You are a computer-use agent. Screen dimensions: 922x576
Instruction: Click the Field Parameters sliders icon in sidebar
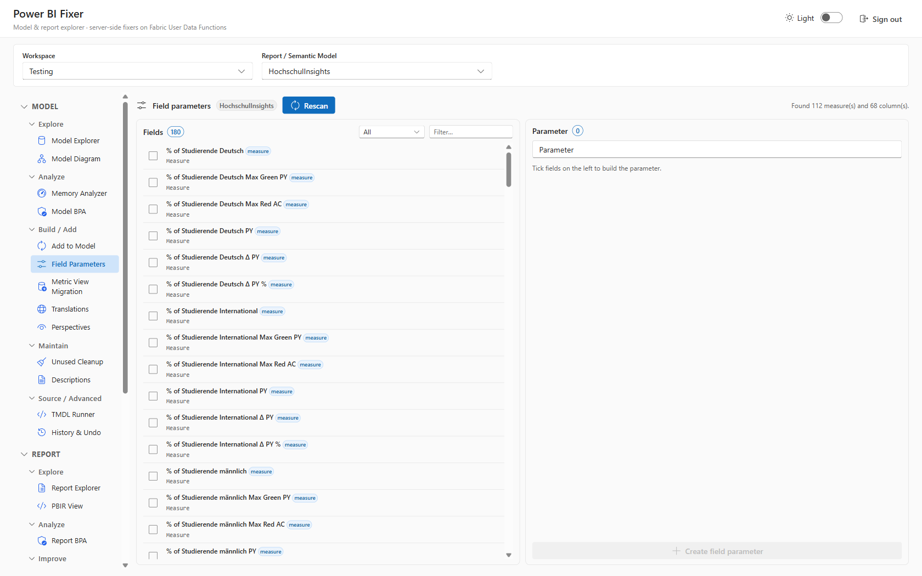42,264
